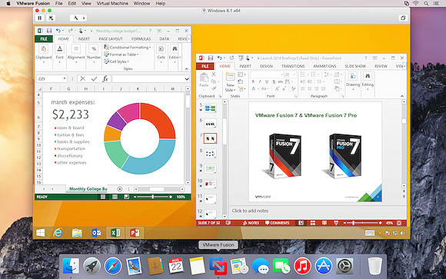This screenshot has height=279, width=446.
Task: Open Outlook from the Windows taskbar
Action: 96,233
